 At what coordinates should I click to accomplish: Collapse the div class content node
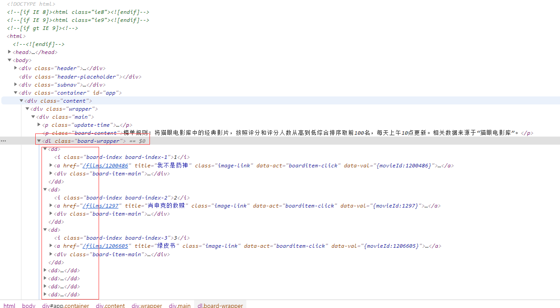click(x=21, y=100)
